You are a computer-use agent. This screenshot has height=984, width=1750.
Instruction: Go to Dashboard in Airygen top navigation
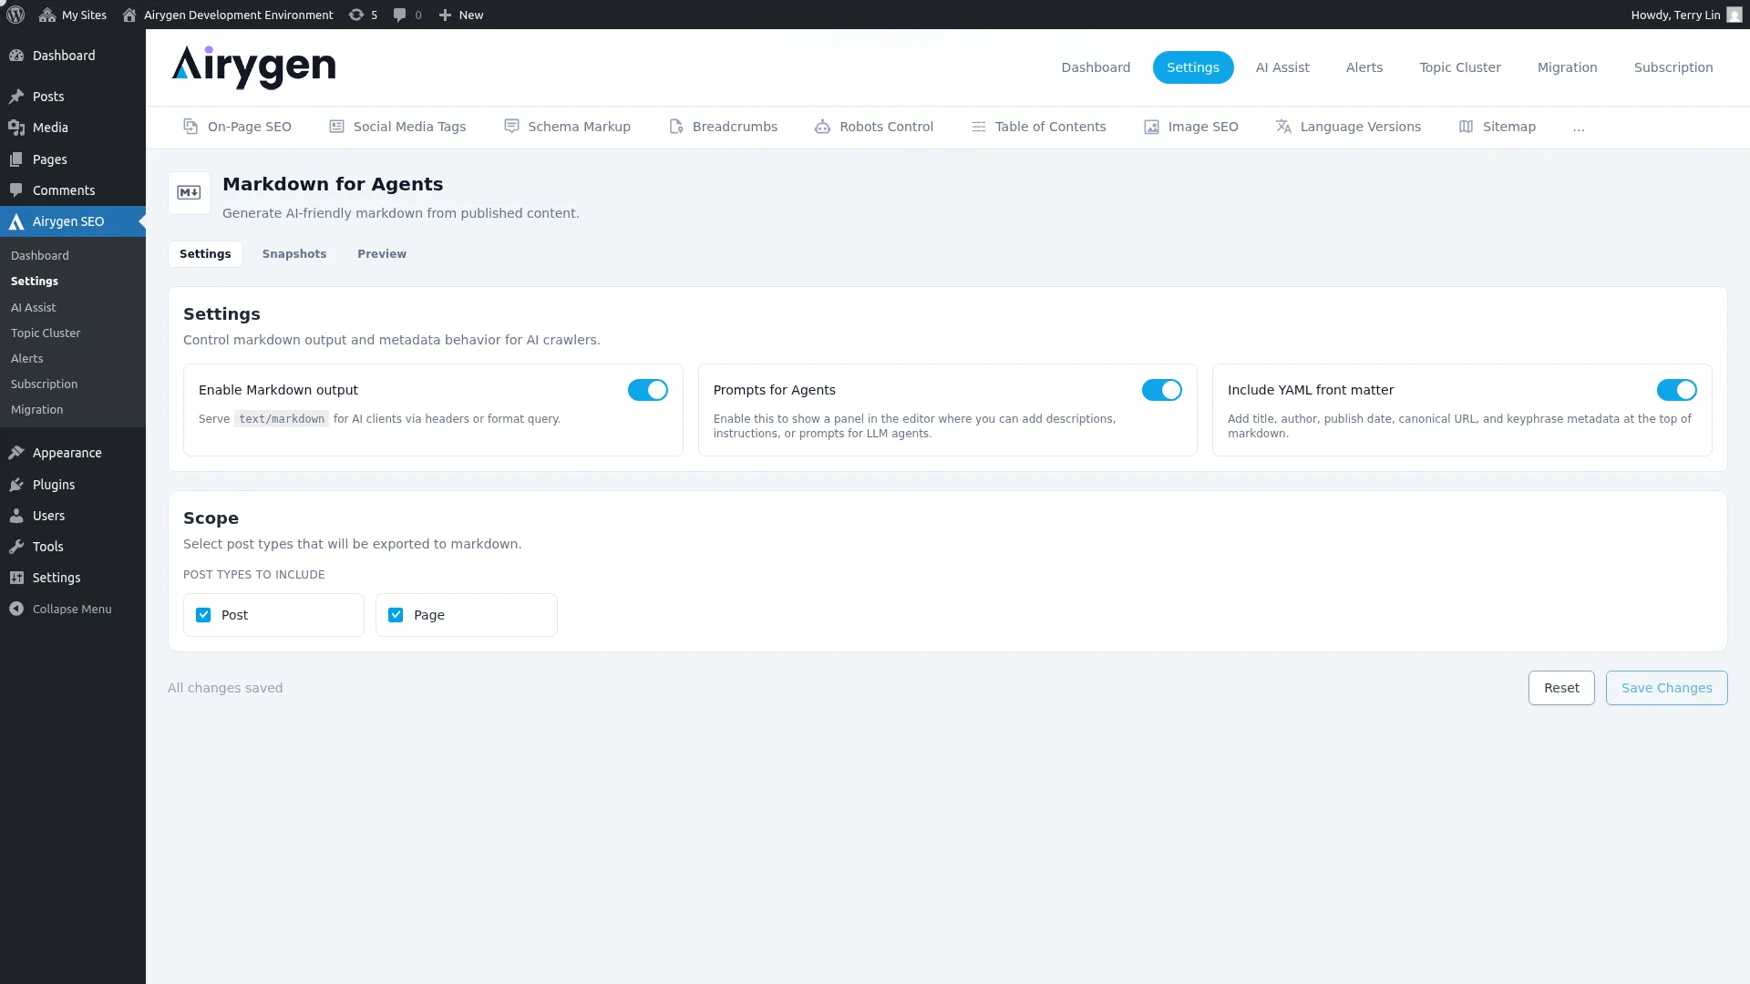point(1096,67)
